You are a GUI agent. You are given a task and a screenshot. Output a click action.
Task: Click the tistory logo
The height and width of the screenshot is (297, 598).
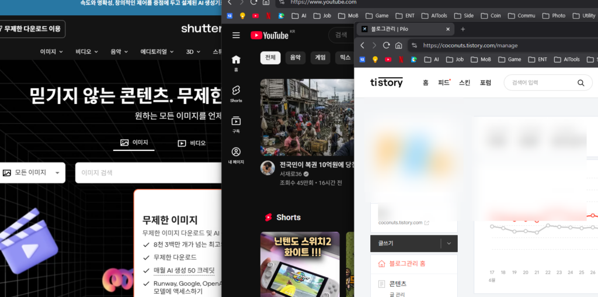387,82
